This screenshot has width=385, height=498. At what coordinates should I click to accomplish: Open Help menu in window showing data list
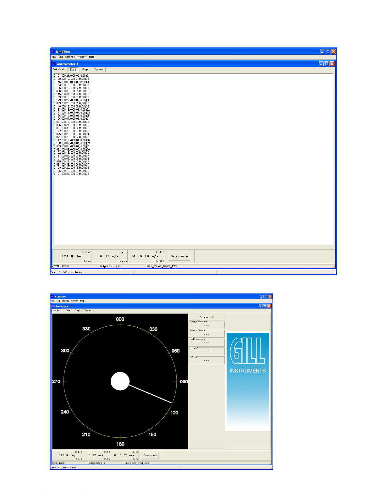pos(91,57)
